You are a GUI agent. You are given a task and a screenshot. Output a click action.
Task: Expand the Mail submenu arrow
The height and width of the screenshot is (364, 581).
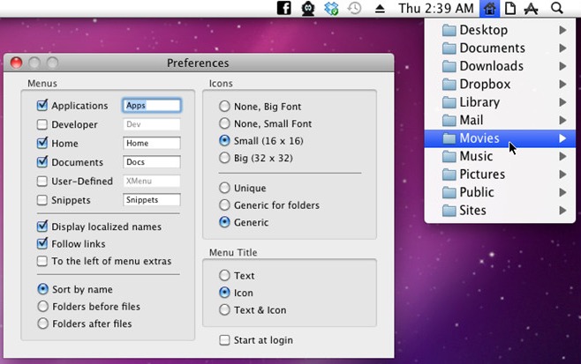(x=562, y=120)
